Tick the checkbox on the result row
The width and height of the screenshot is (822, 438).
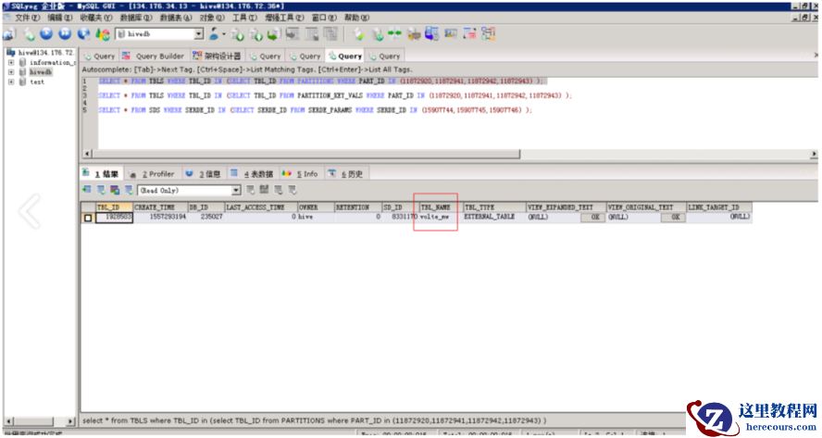(88, 218)
